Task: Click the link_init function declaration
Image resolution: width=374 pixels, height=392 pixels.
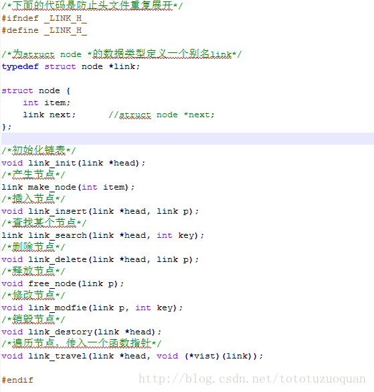Action: point(74,164)
